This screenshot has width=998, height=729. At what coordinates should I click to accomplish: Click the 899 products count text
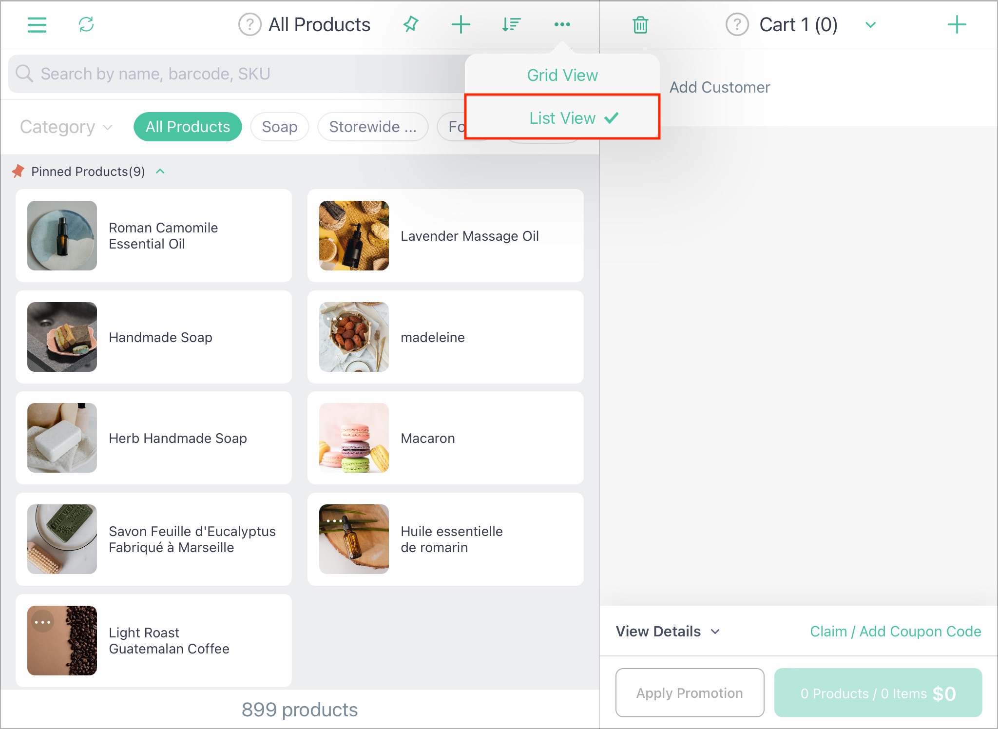point(300,710)
